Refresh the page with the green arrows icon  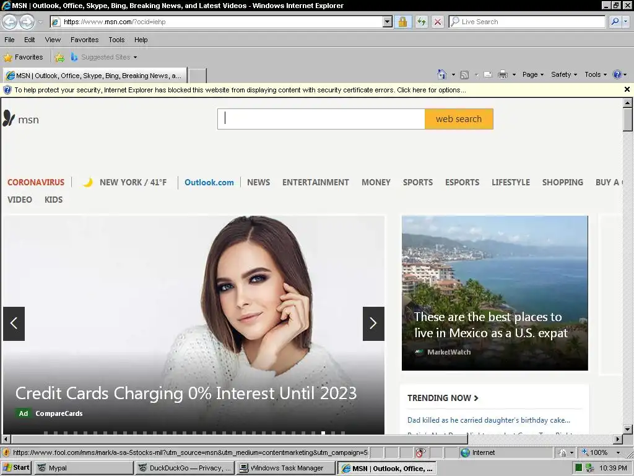tap(421, 22)
